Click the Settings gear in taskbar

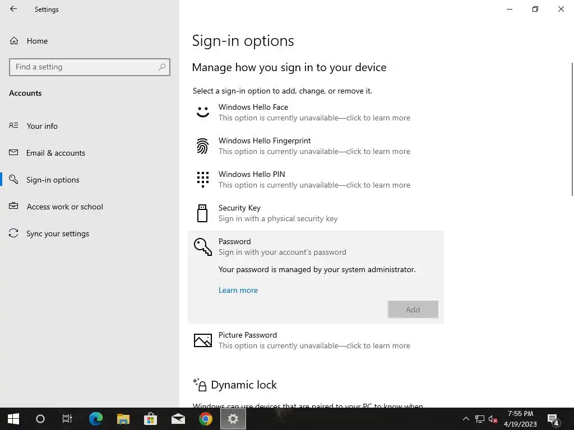pyautogui.click(x=233, y=419)
